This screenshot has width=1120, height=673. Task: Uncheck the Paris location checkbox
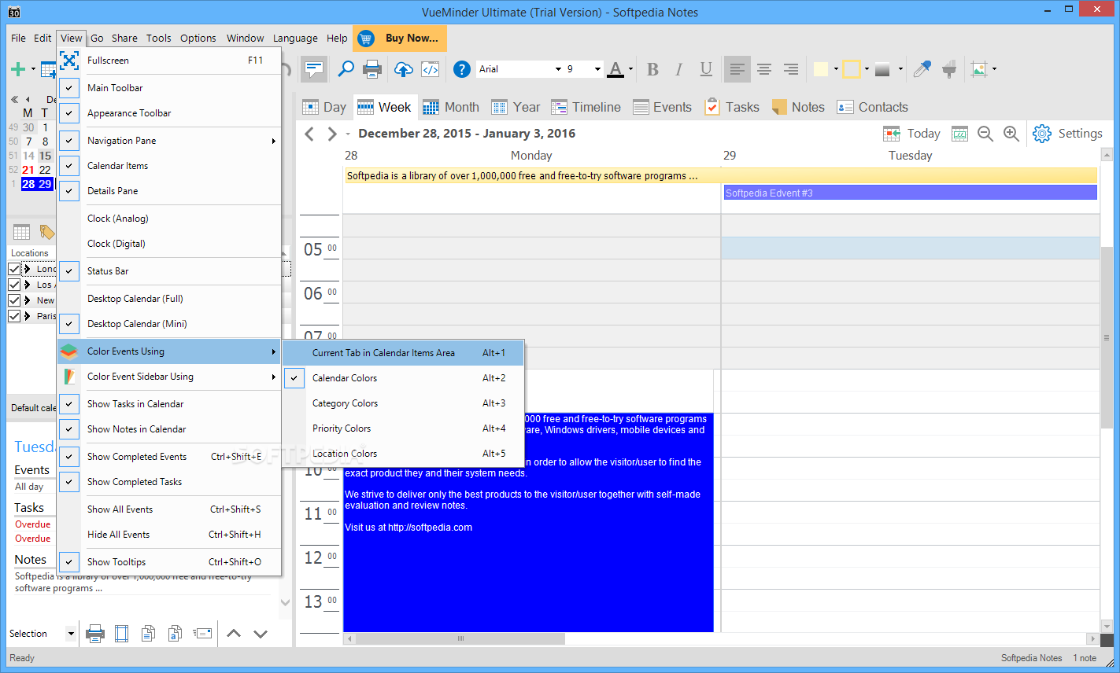coord(14,316)
